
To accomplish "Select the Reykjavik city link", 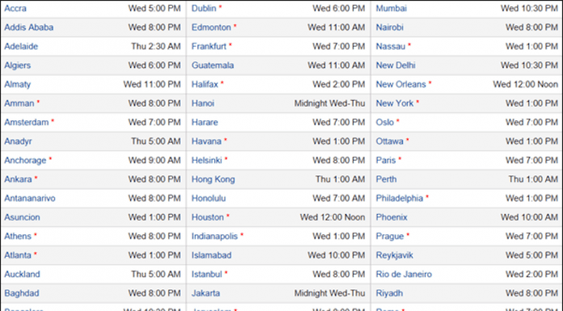I will pyautogui.click(x=394, y=255).
